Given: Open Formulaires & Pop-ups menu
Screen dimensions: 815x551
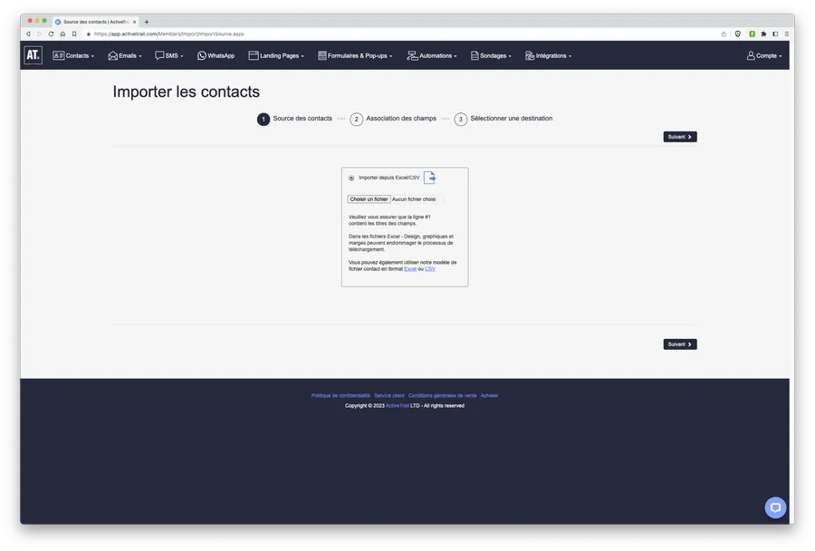Looking at the screenshot, I should click(x=355, y=55).
